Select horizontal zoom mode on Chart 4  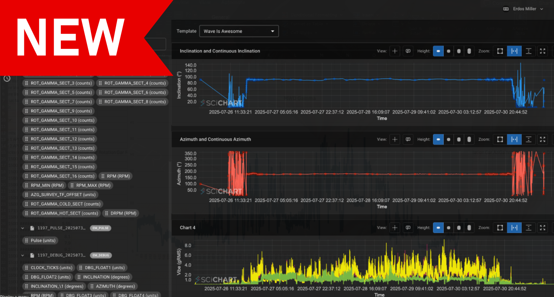514,227
